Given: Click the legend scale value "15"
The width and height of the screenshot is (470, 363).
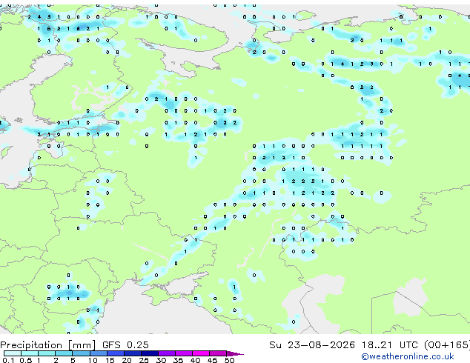Looking at the screenshot, I should pyautogui.click(x=110, y=360).
